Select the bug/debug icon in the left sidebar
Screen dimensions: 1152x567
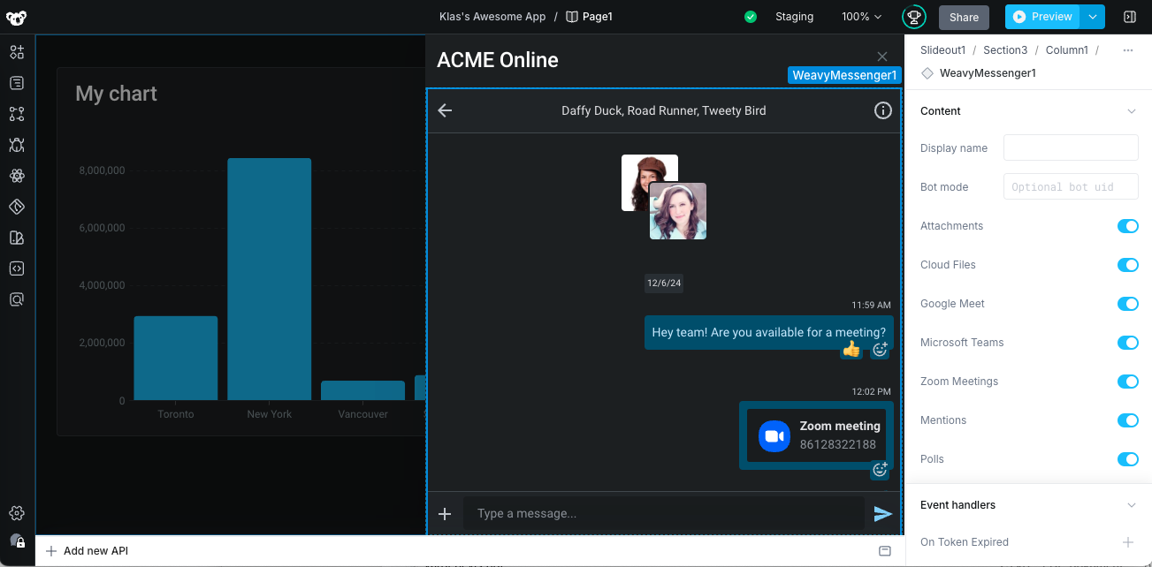tap(16, 145)
